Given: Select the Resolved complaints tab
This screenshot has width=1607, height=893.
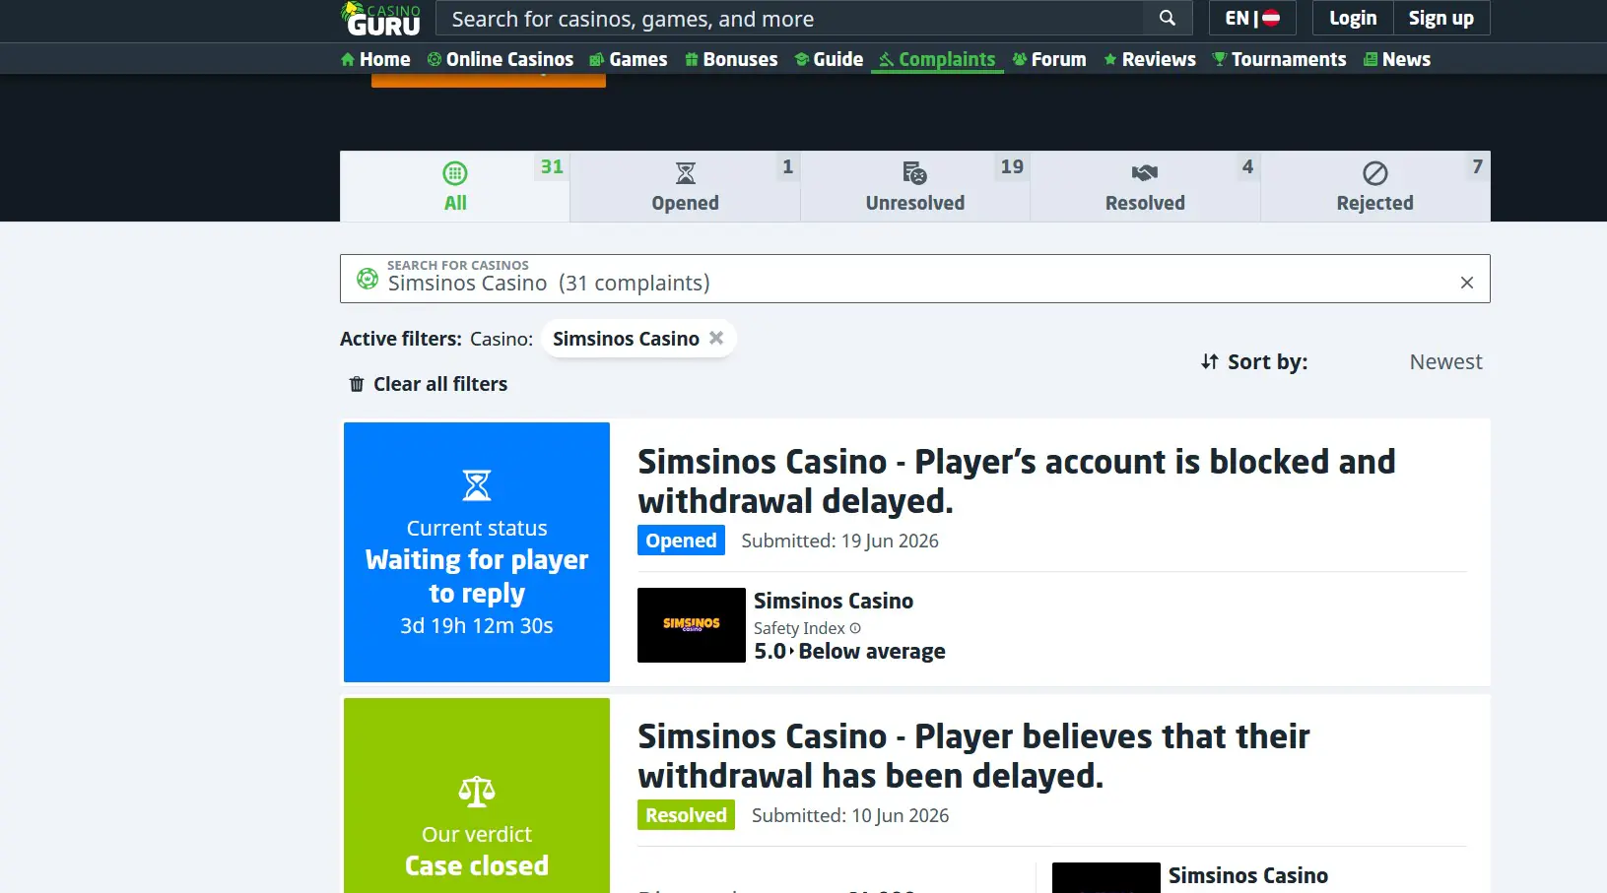Looking at the screenshot, I should click(x=1145, y=186).
